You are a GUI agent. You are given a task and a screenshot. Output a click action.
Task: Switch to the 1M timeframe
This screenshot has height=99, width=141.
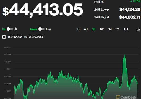point(110,29)
